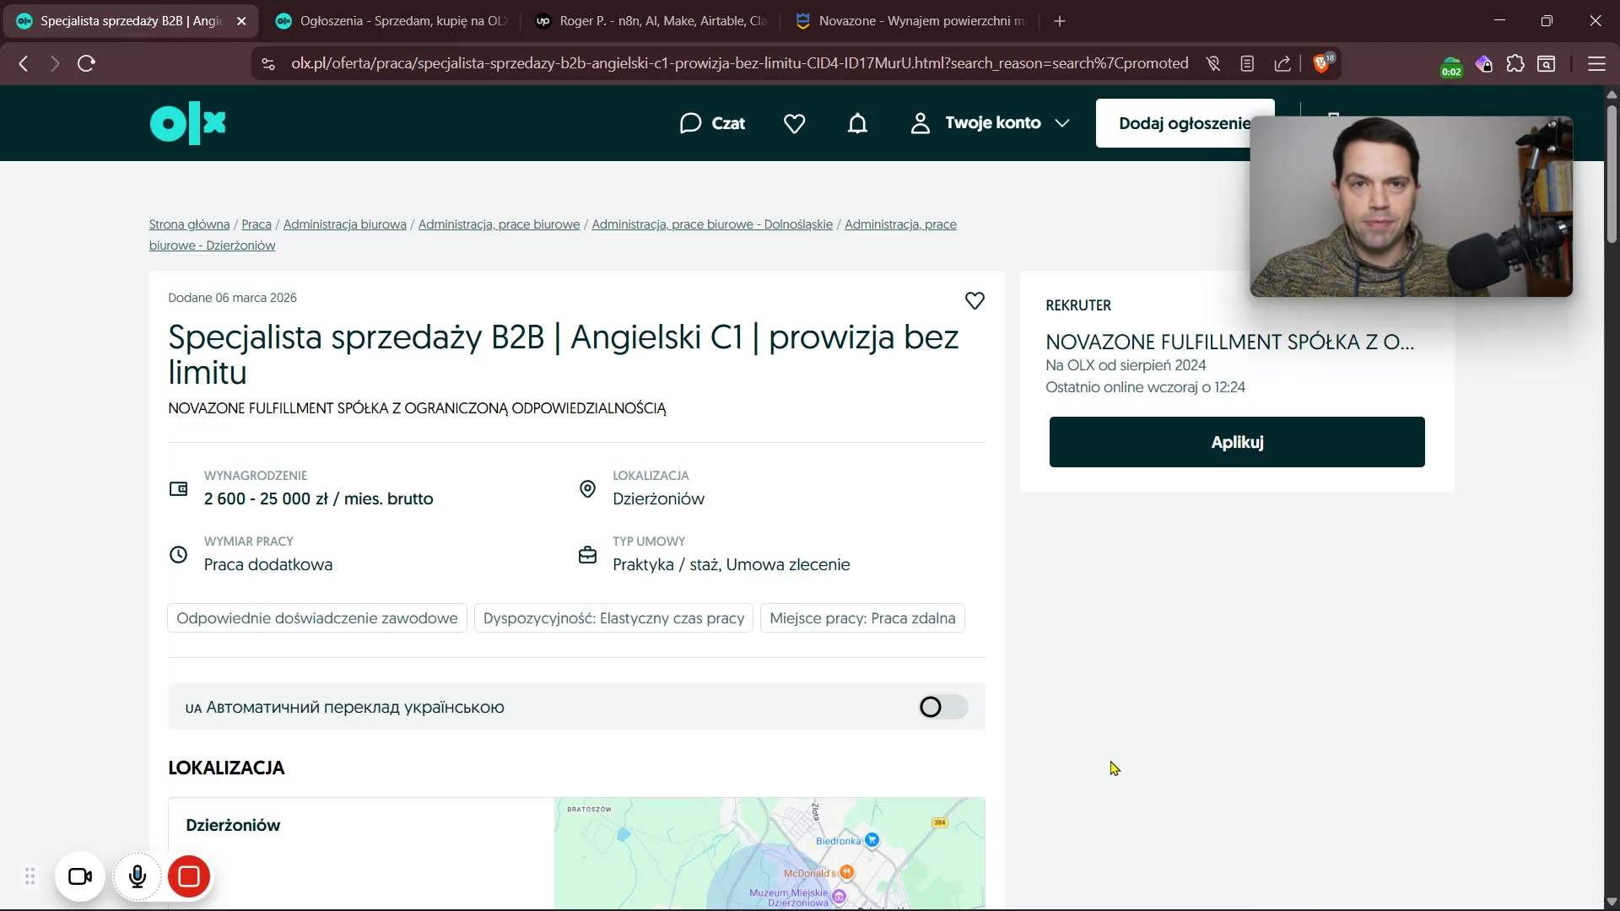Click the OLX logo
1620x911 pixels.
point(187,123)
